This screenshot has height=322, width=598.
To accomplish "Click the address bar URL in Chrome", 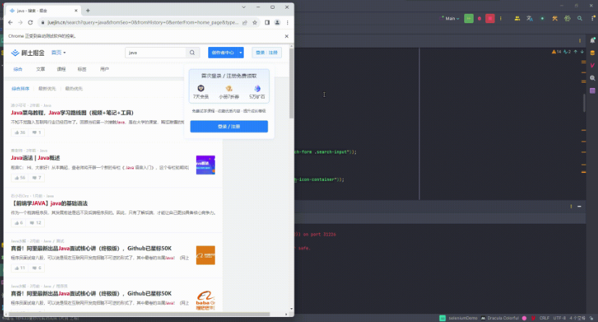I will click(143, 22).
